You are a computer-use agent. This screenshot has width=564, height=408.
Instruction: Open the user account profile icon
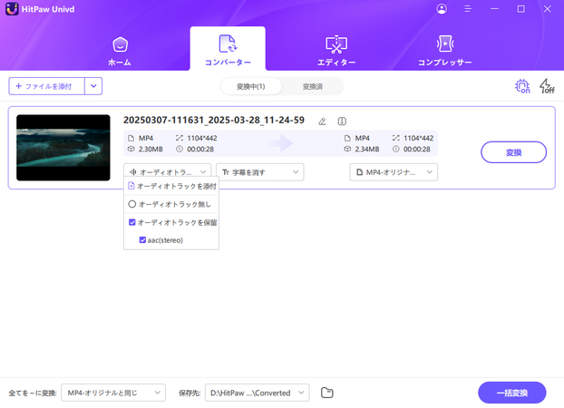click(442, 9)
